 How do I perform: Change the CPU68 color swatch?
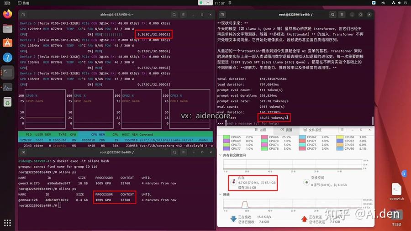coord(340,137)
